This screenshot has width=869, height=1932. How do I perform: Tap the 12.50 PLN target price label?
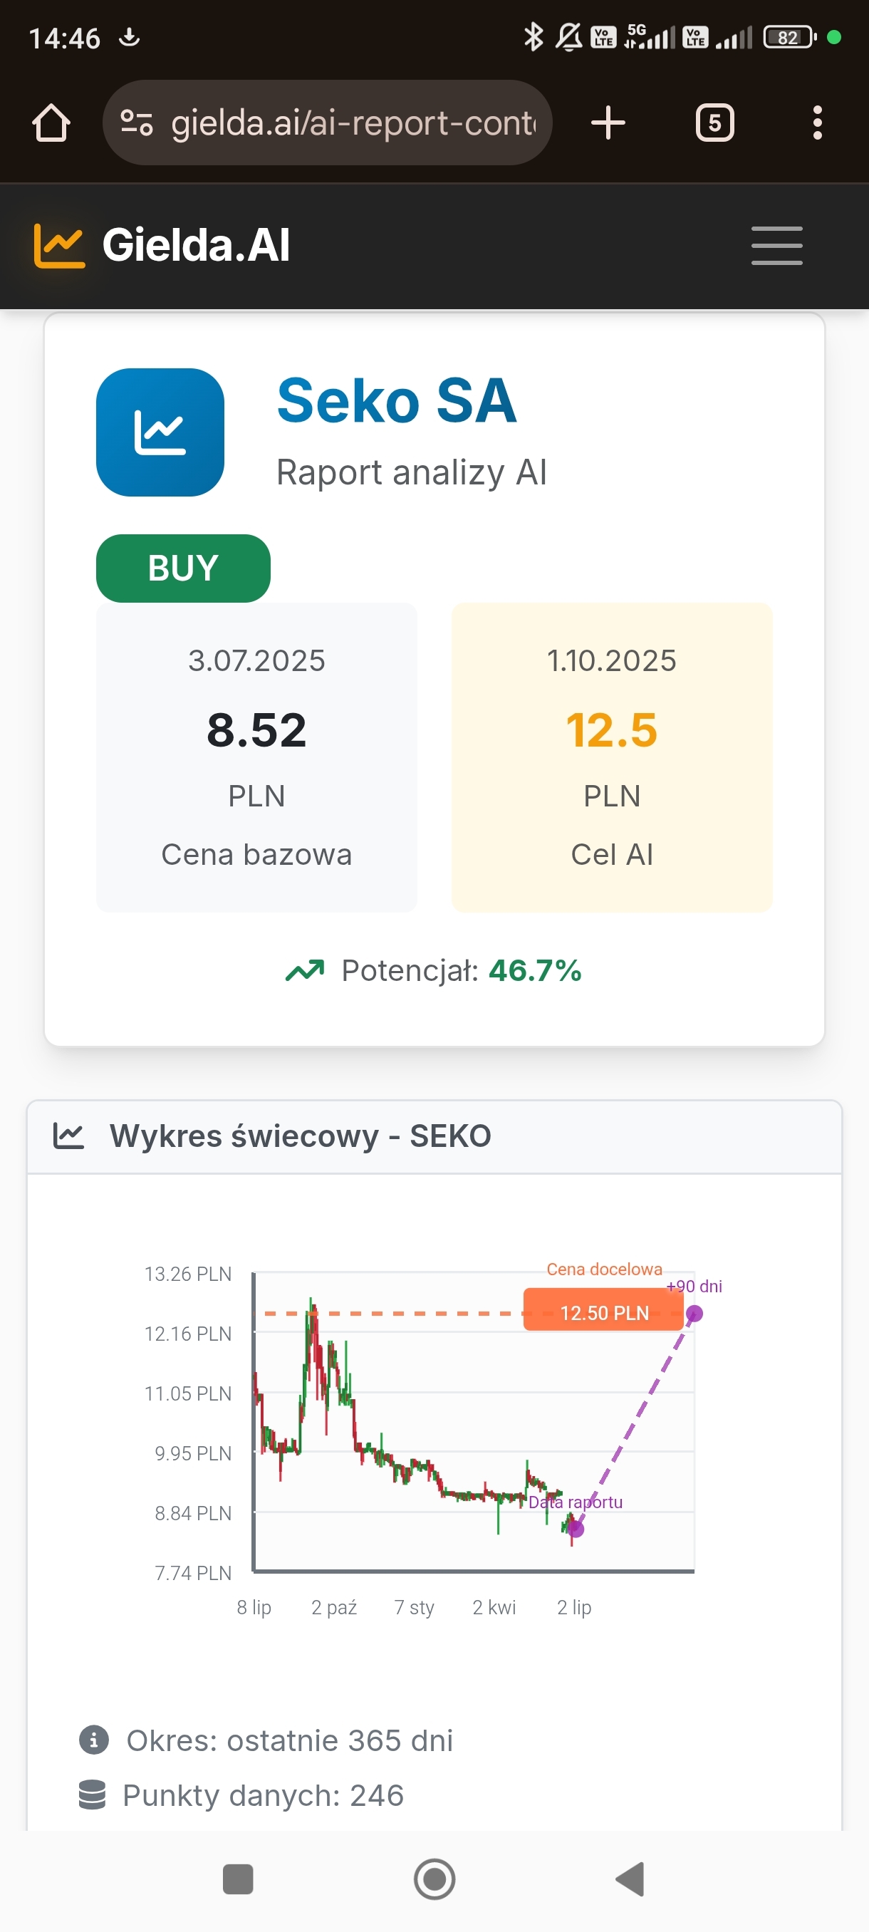point(603,1312)
